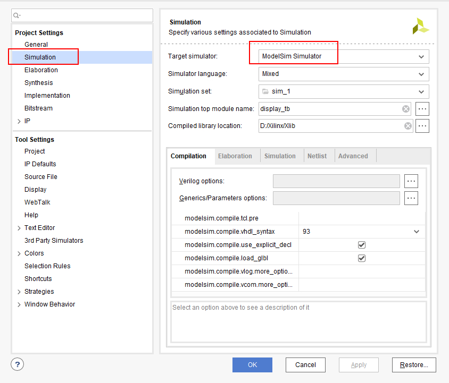449x383 pixels.
Task: Confirm settings with OK button
Action: click(252, 365)
